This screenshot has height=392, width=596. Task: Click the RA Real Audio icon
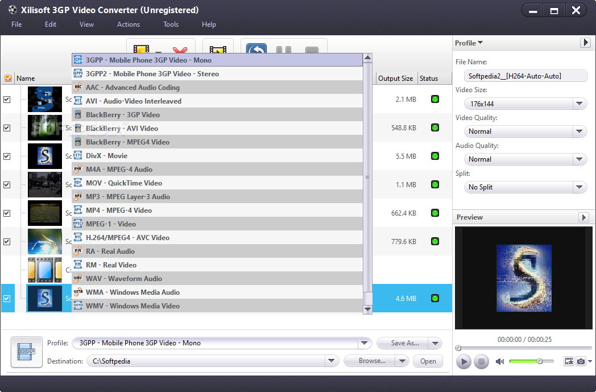coord(78,251)
